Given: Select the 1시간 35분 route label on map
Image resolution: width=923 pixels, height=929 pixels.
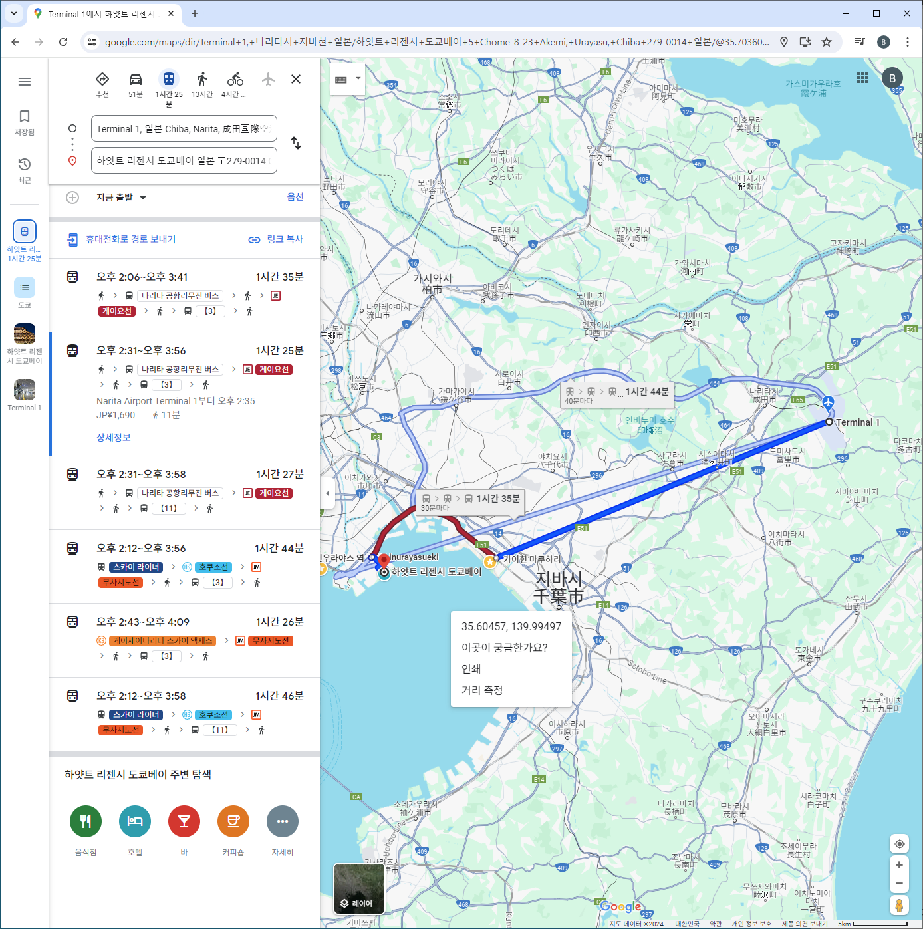Looking at the screenshot, I should click(470, 503).
